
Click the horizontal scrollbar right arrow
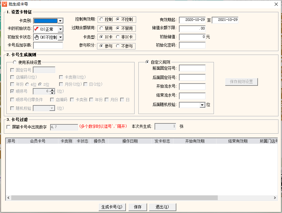tap(275, 198)
